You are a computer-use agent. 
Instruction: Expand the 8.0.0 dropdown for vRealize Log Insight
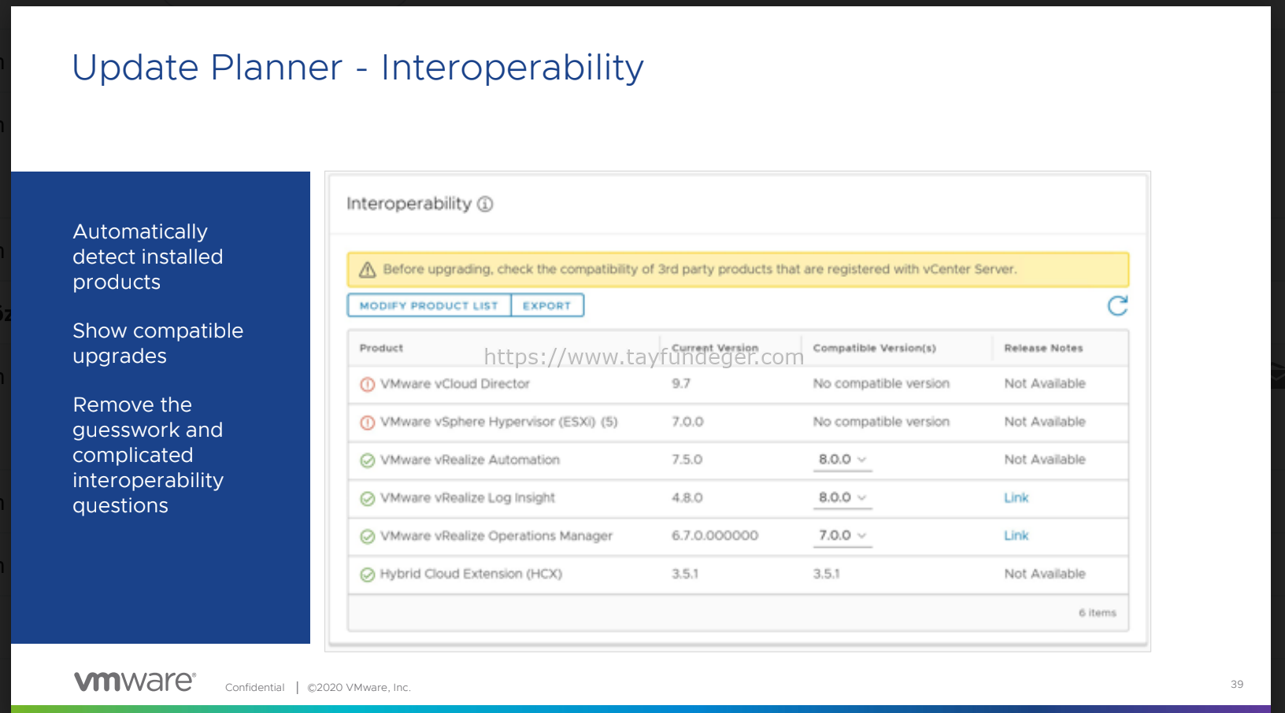pyautogui.click(x=842, y=497)
